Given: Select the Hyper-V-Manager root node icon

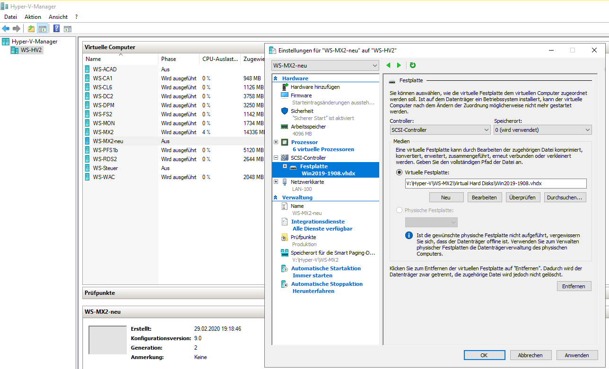Looking at the screenshot, I should 6,42.
